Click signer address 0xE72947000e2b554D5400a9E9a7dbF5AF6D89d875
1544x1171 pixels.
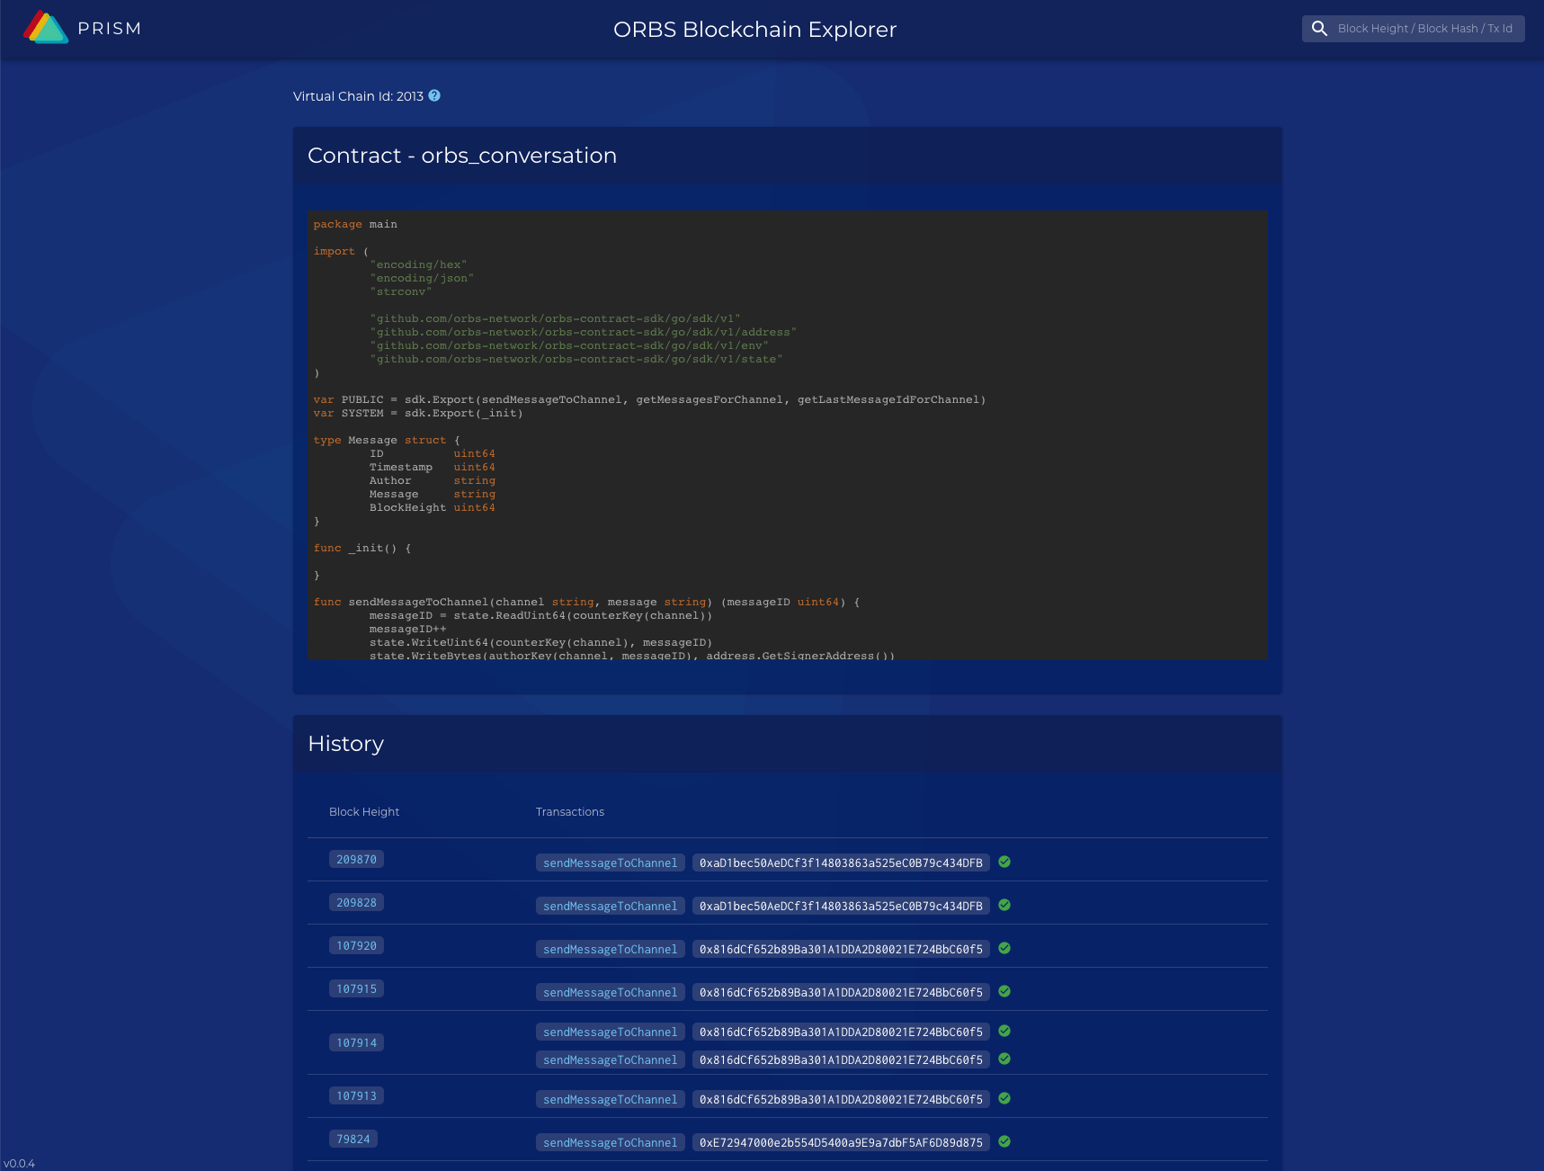(x=841, y=1143)
